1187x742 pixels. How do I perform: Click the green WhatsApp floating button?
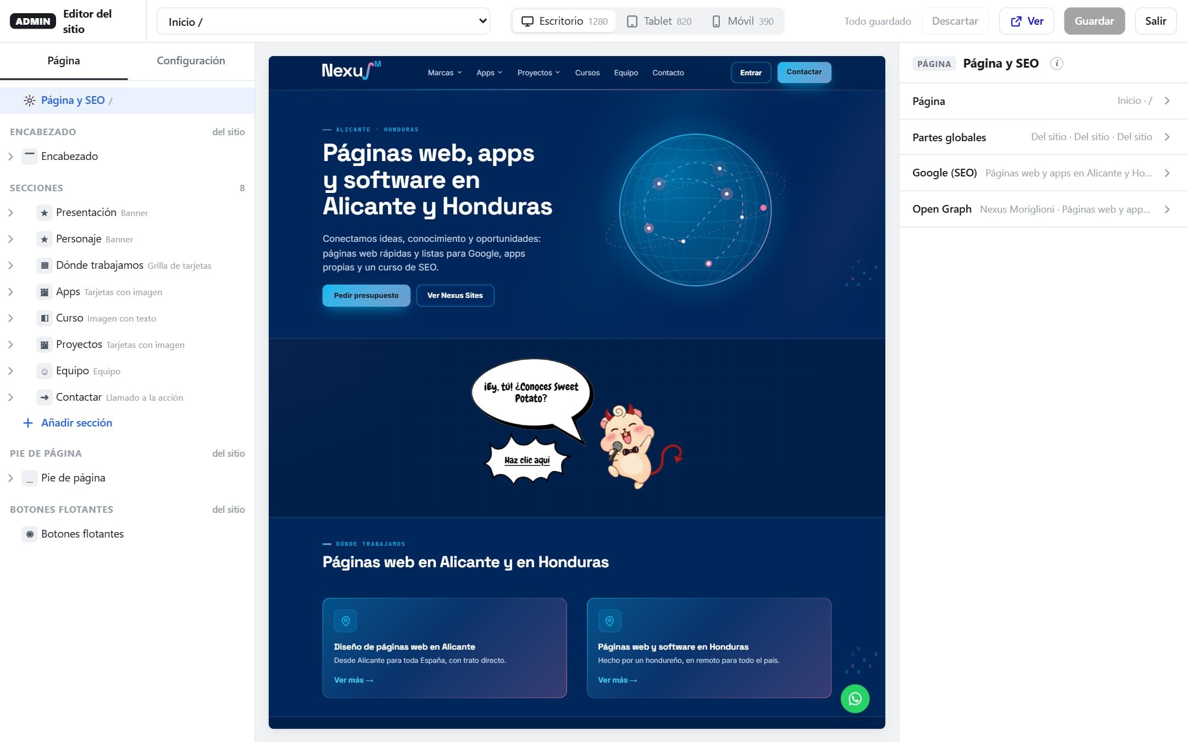(855, 699)
